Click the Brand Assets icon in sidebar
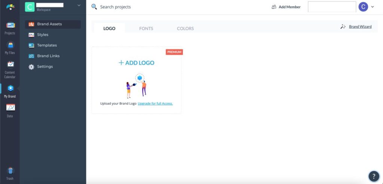Viewport: 383px width, 184px height. tap(31, 24)
